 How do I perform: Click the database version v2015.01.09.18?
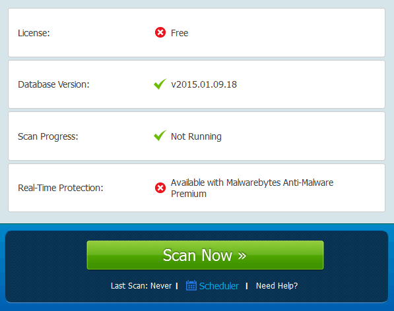[x=204, y=84]
